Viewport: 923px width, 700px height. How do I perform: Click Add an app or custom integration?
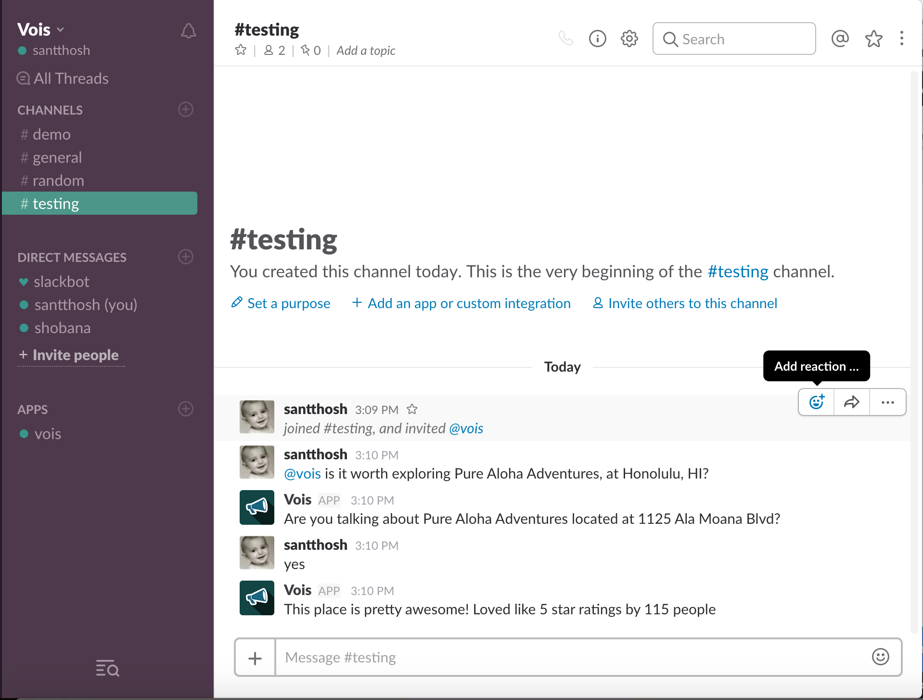(461, 303)
